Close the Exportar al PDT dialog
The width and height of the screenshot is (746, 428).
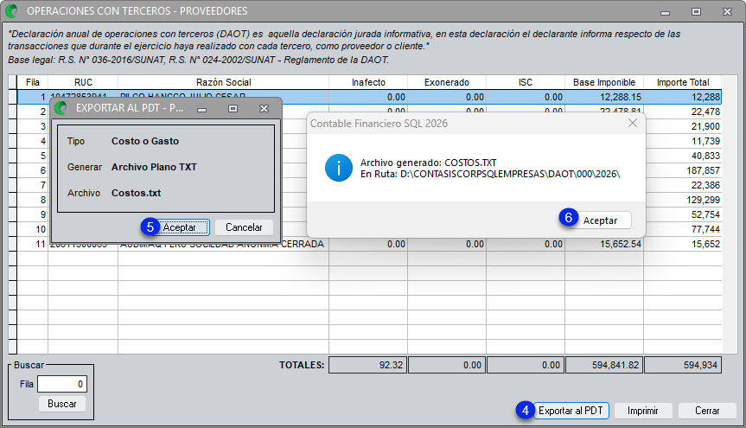pyautogui.click(x=264, y=109)
